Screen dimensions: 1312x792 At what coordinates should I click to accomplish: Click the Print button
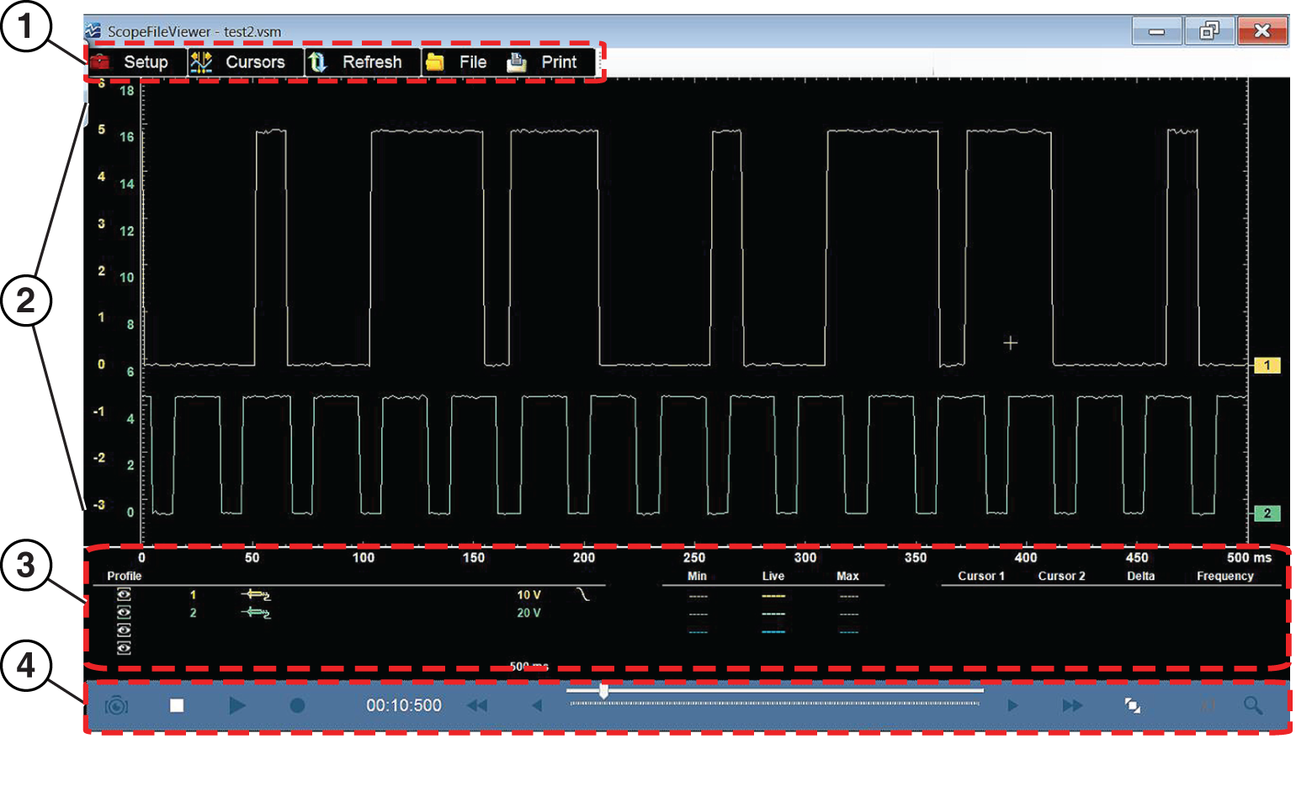click(x=547, y=62)
